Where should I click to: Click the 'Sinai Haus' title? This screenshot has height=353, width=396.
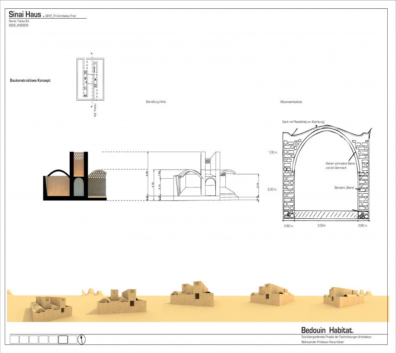25,14
